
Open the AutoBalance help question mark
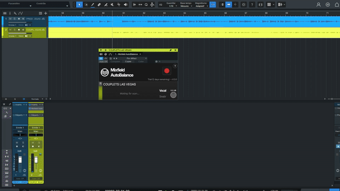pos(175,66)
